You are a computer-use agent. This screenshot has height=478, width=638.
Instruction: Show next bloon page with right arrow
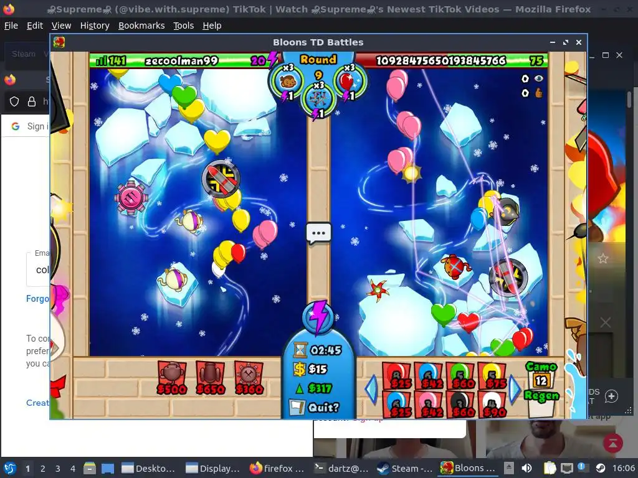click(515, 390)
